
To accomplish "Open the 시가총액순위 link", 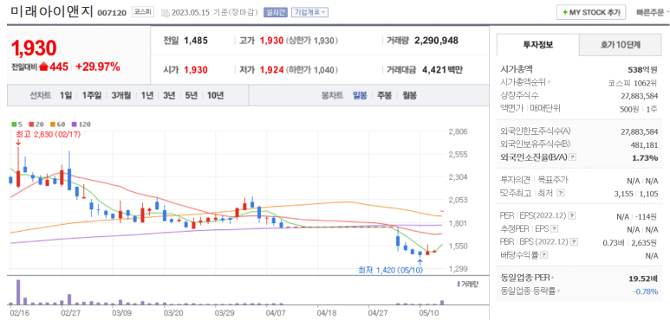I will point(523,82).
